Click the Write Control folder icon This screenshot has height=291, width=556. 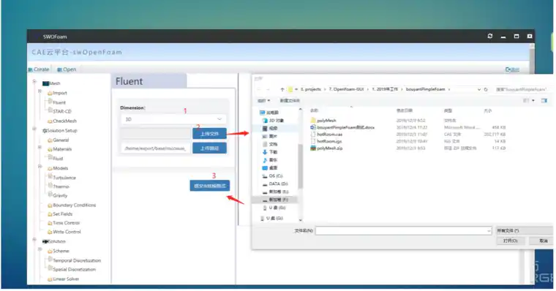pos(50,233)
